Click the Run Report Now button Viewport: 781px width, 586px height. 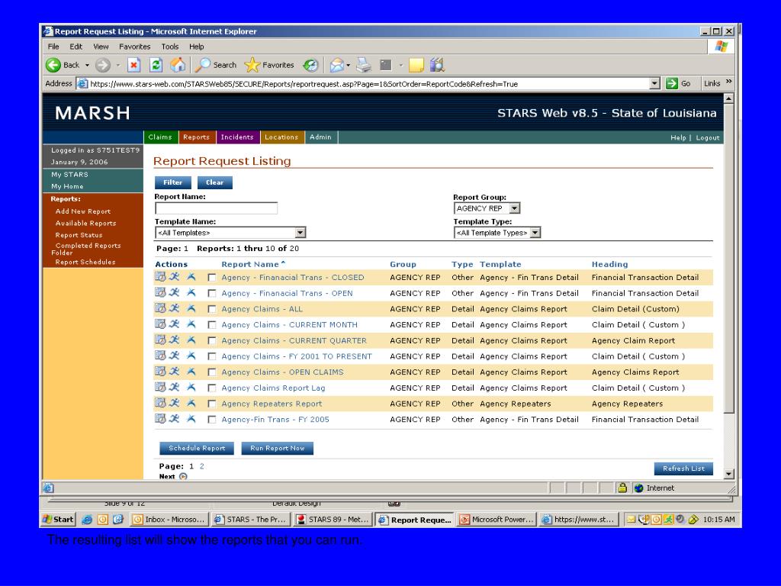pyautogui.click(x=278, y=448)
